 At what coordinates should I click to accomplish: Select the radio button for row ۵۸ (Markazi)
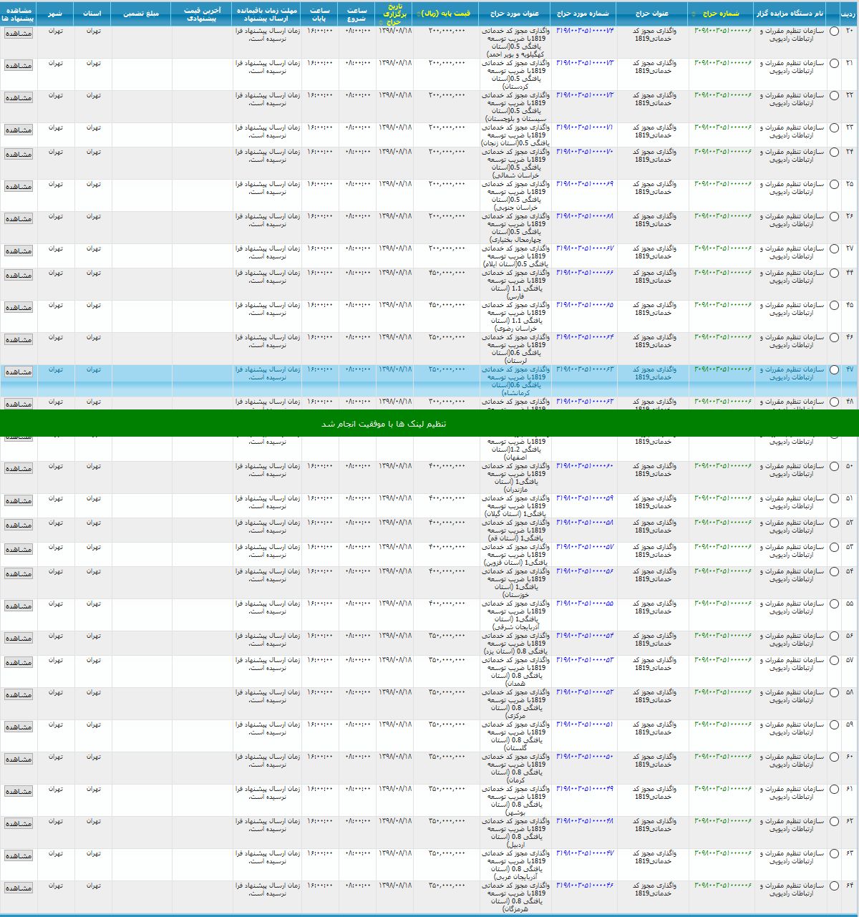click(x=834, y=693)
